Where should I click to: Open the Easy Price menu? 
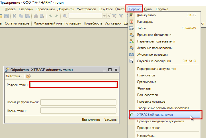(106, 9)
